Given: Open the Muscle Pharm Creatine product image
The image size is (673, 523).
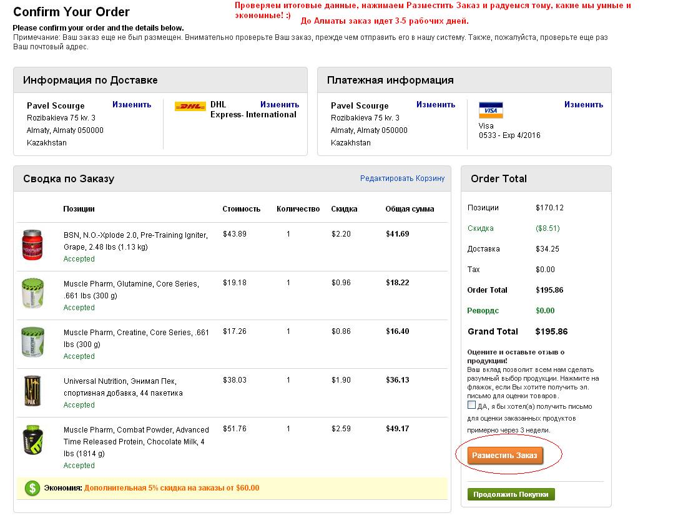Looking at the screenshot, I should pyautogui.click(x=32, y=342).
